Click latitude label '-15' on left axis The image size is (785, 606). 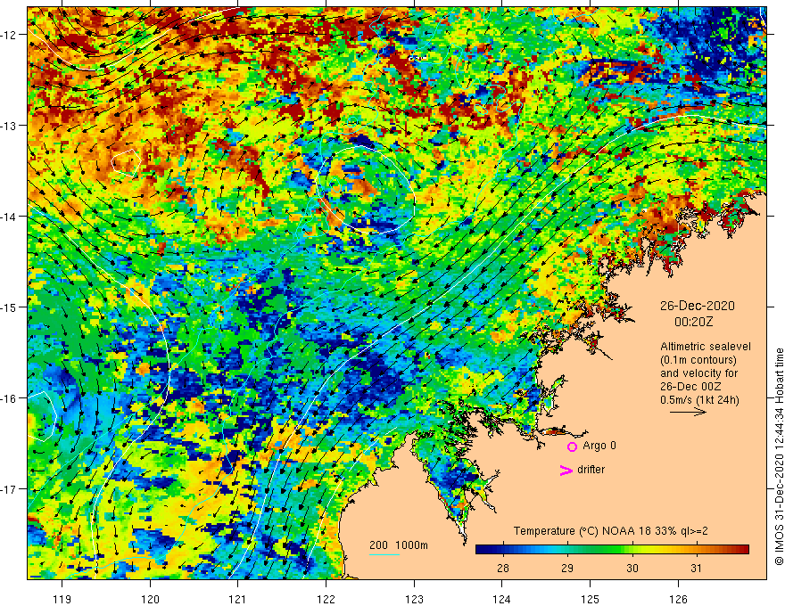coord(10,307)
